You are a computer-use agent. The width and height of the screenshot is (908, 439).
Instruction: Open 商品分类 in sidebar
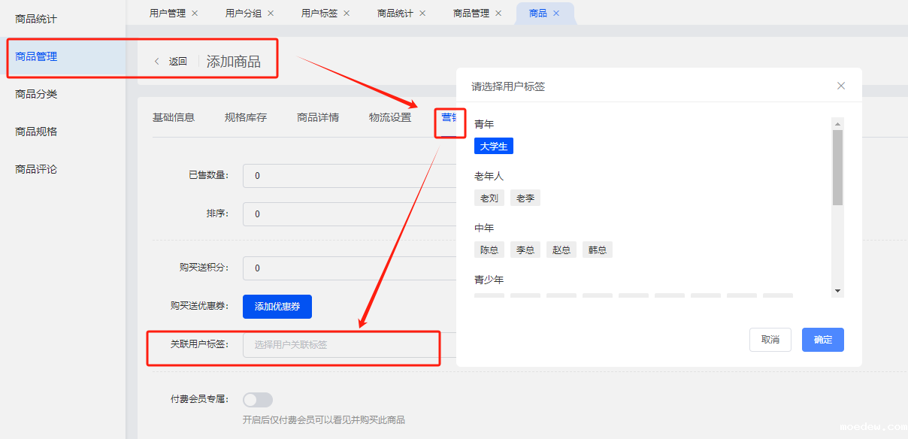point(36,94)
